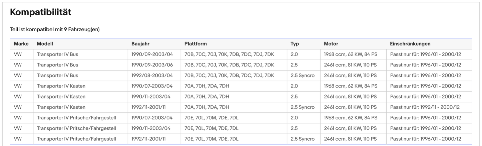Click the Marke column header
482x146 pixels.
pos(21,44)
